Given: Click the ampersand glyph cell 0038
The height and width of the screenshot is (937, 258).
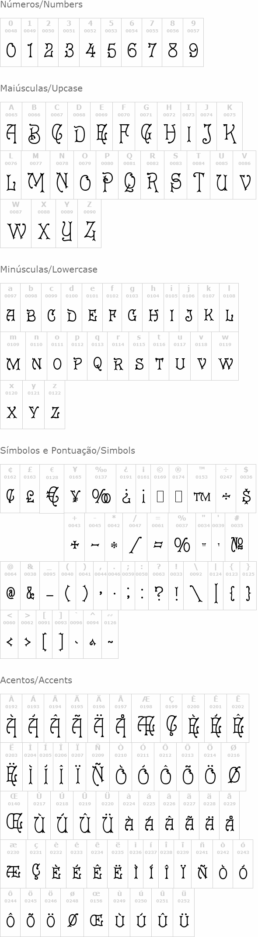Looking at the screenshot, I should coord(30,586).
